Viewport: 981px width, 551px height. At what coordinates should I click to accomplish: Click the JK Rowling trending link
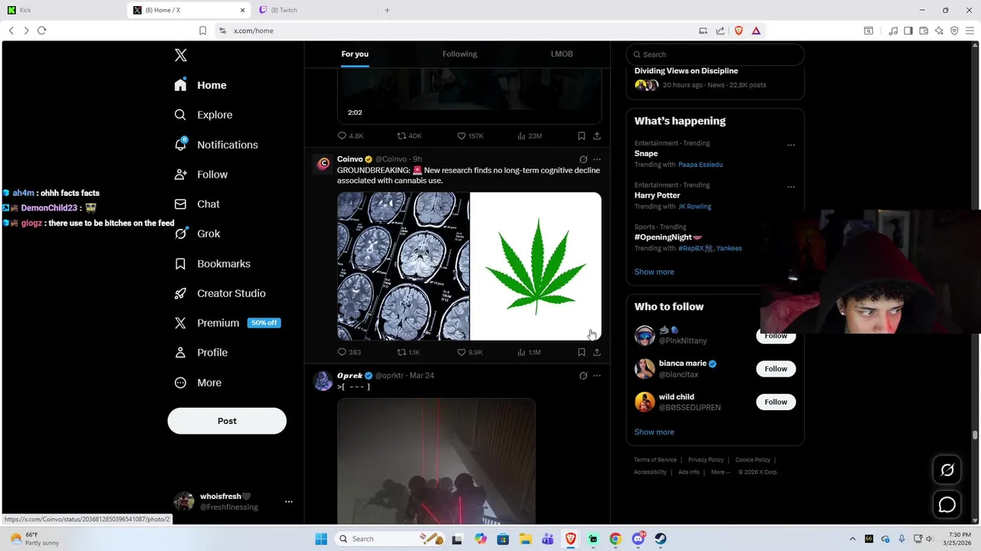click(694, 207)
